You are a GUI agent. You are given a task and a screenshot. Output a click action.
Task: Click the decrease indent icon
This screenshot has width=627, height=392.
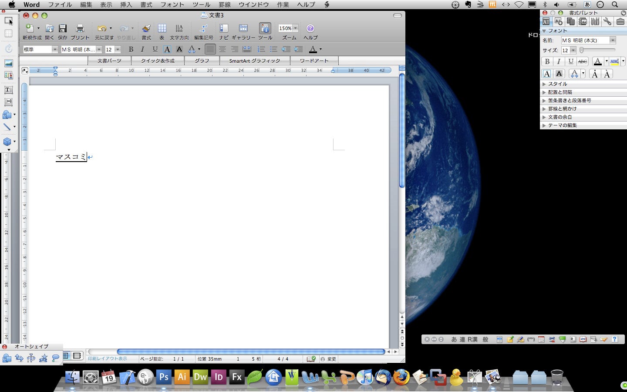(x=286, y=49)
